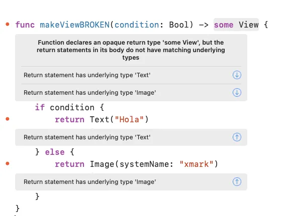Click the condition parameter label
This screenshot has height=216, width=290.
coord(137,25)
